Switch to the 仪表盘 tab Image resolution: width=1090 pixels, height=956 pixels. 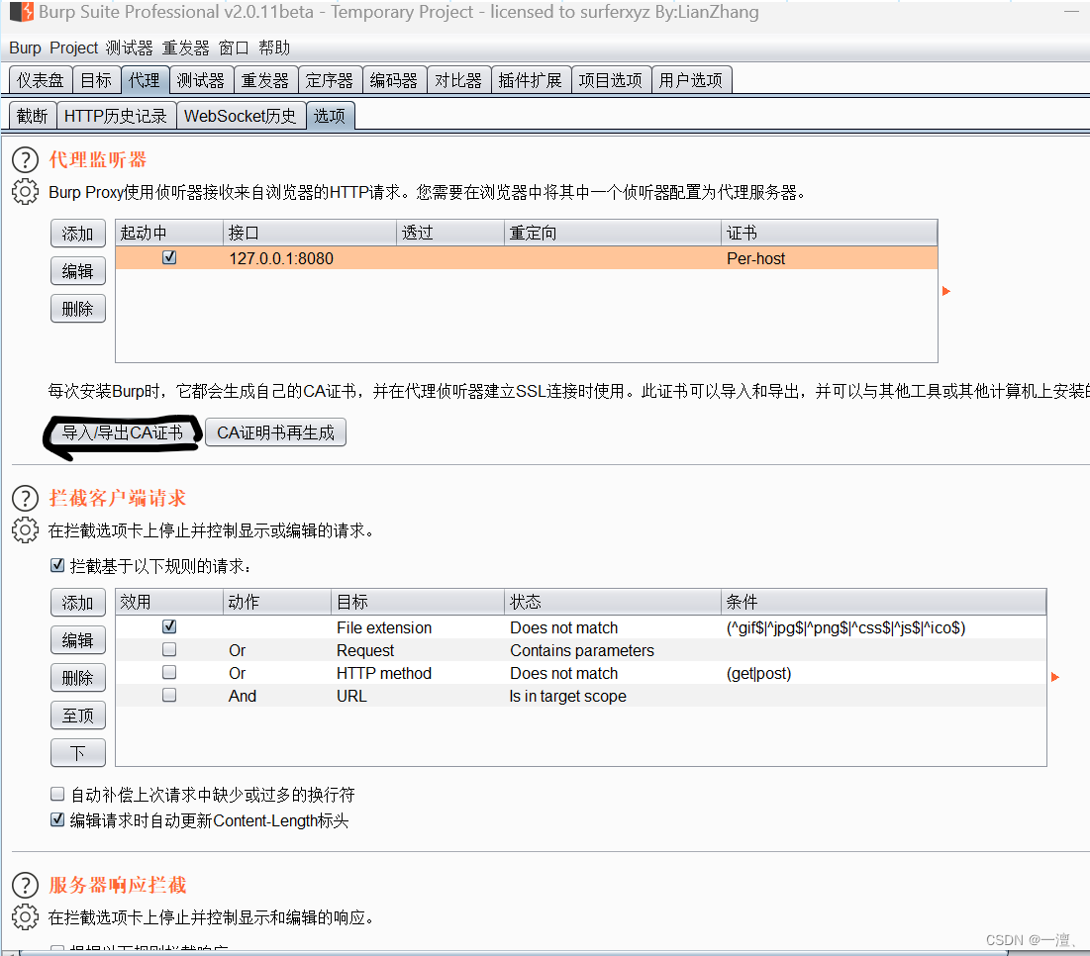[41, 80]
